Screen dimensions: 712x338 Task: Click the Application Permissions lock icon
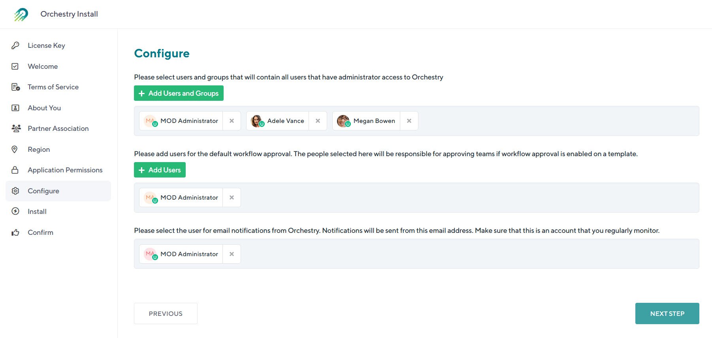pyautogui.click(x=15, y=170)
